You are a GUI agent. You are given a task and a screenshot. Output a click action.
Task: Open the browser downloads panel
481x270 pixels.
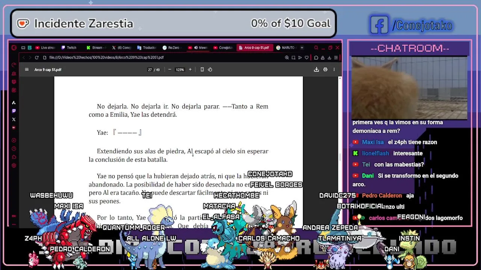pyautogui.click(x=330, y=57)
